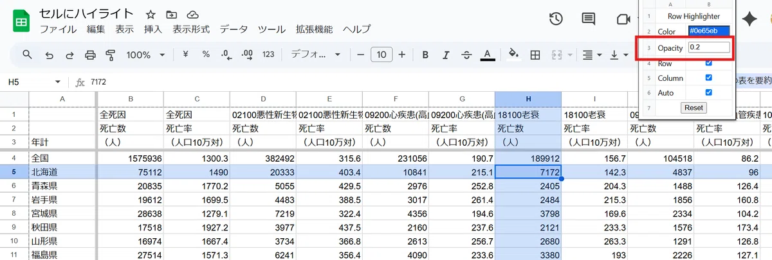Open text color picker
The height and width of the screenshot is (260, 772).
click(488, 55)
